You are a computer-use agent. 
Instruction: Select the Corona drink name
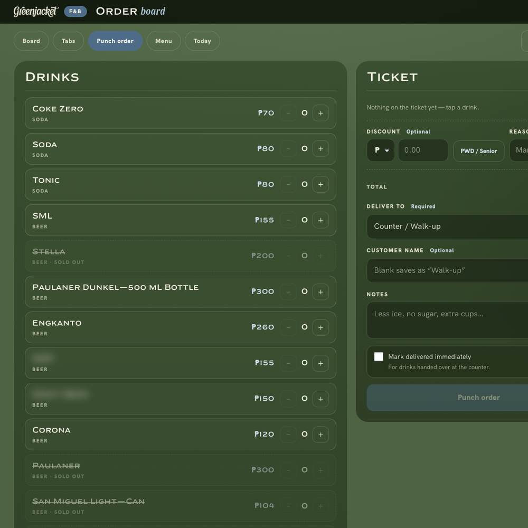click(52, 430)
